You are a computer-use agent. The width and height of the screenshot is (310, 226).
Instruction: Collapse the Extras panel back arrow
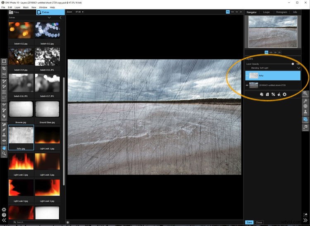[x=60, y=18]
